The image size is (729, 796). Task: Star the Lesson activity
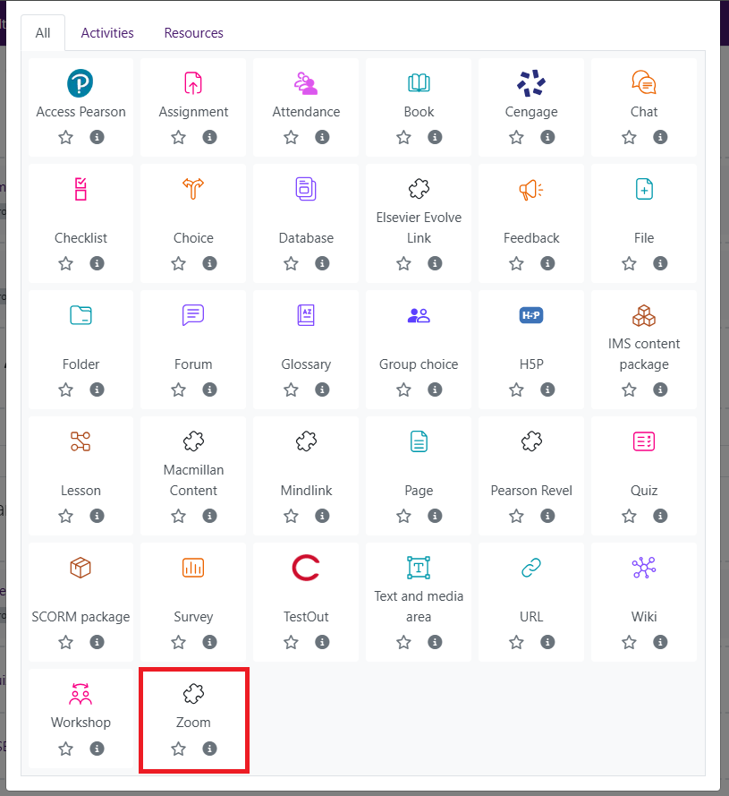(x=65, y=516)
